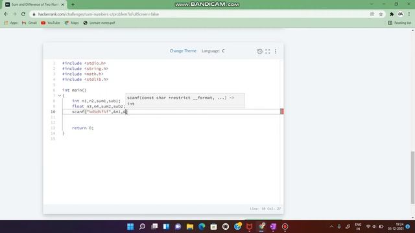Open clock and date 19:24
415x233 pixels.
tap(396, 227)
